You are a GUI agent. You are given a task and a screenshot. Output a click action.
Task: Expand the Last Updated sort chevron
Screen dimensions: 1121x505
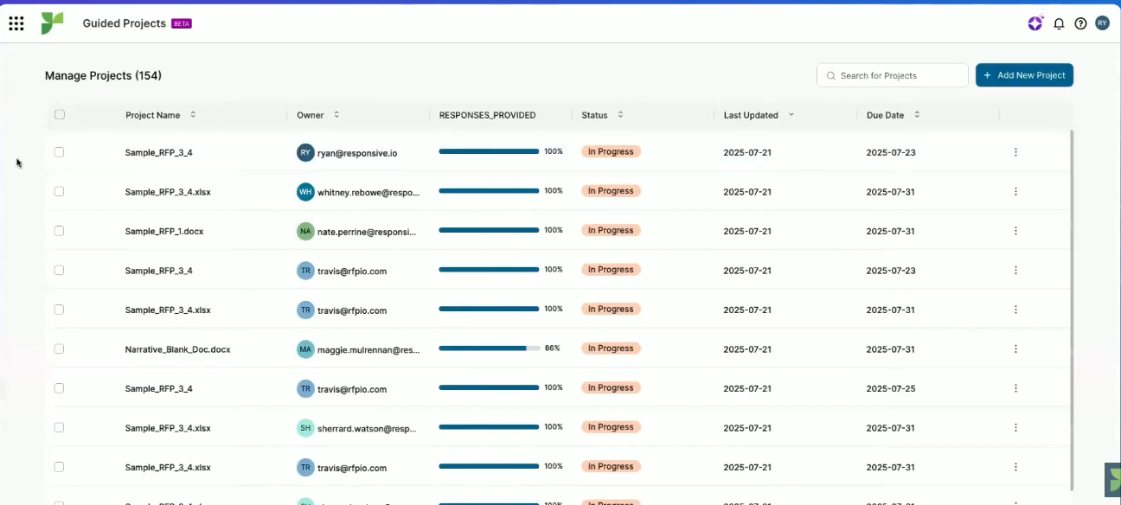click(791, 115)
